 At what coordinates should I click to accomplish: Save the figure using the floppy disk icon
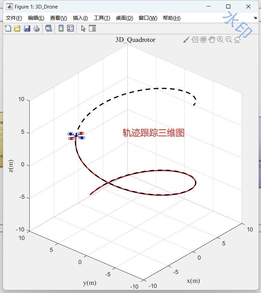(27, 28)
